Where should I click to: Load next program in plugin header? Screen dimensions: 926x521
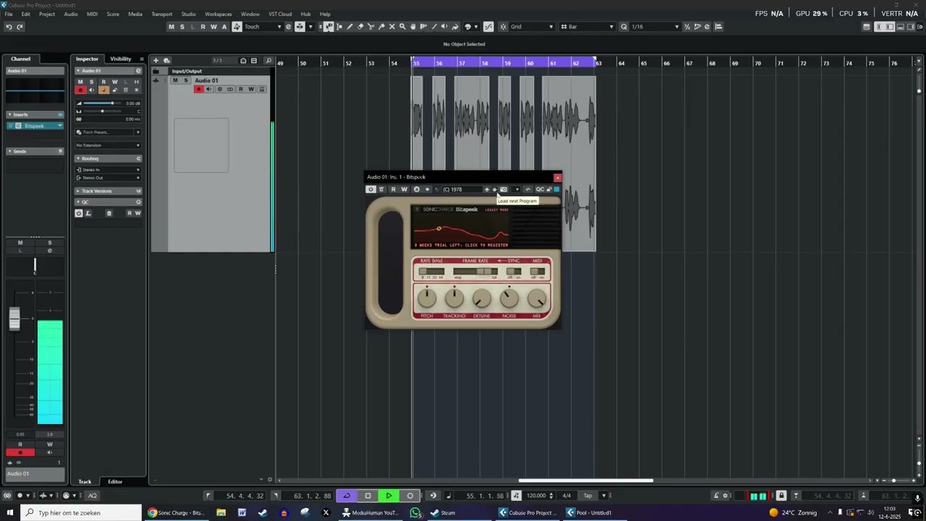coord(495,190)
